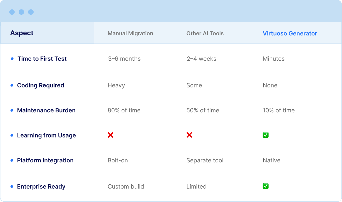The width and height of the screenshot is (342, 202).
Task: Select the Native cell
Action: coord(271,160)
